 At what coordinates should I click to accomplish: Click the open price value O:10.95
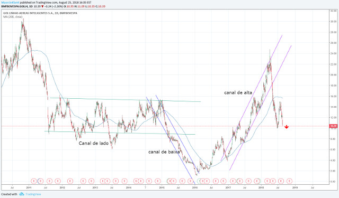[x=69, y=6]
